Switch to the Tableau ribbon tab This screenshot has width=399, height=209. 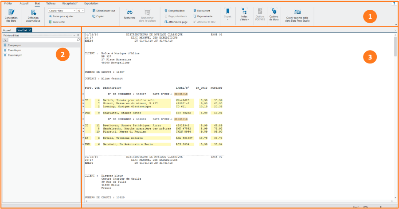(51, 3)
